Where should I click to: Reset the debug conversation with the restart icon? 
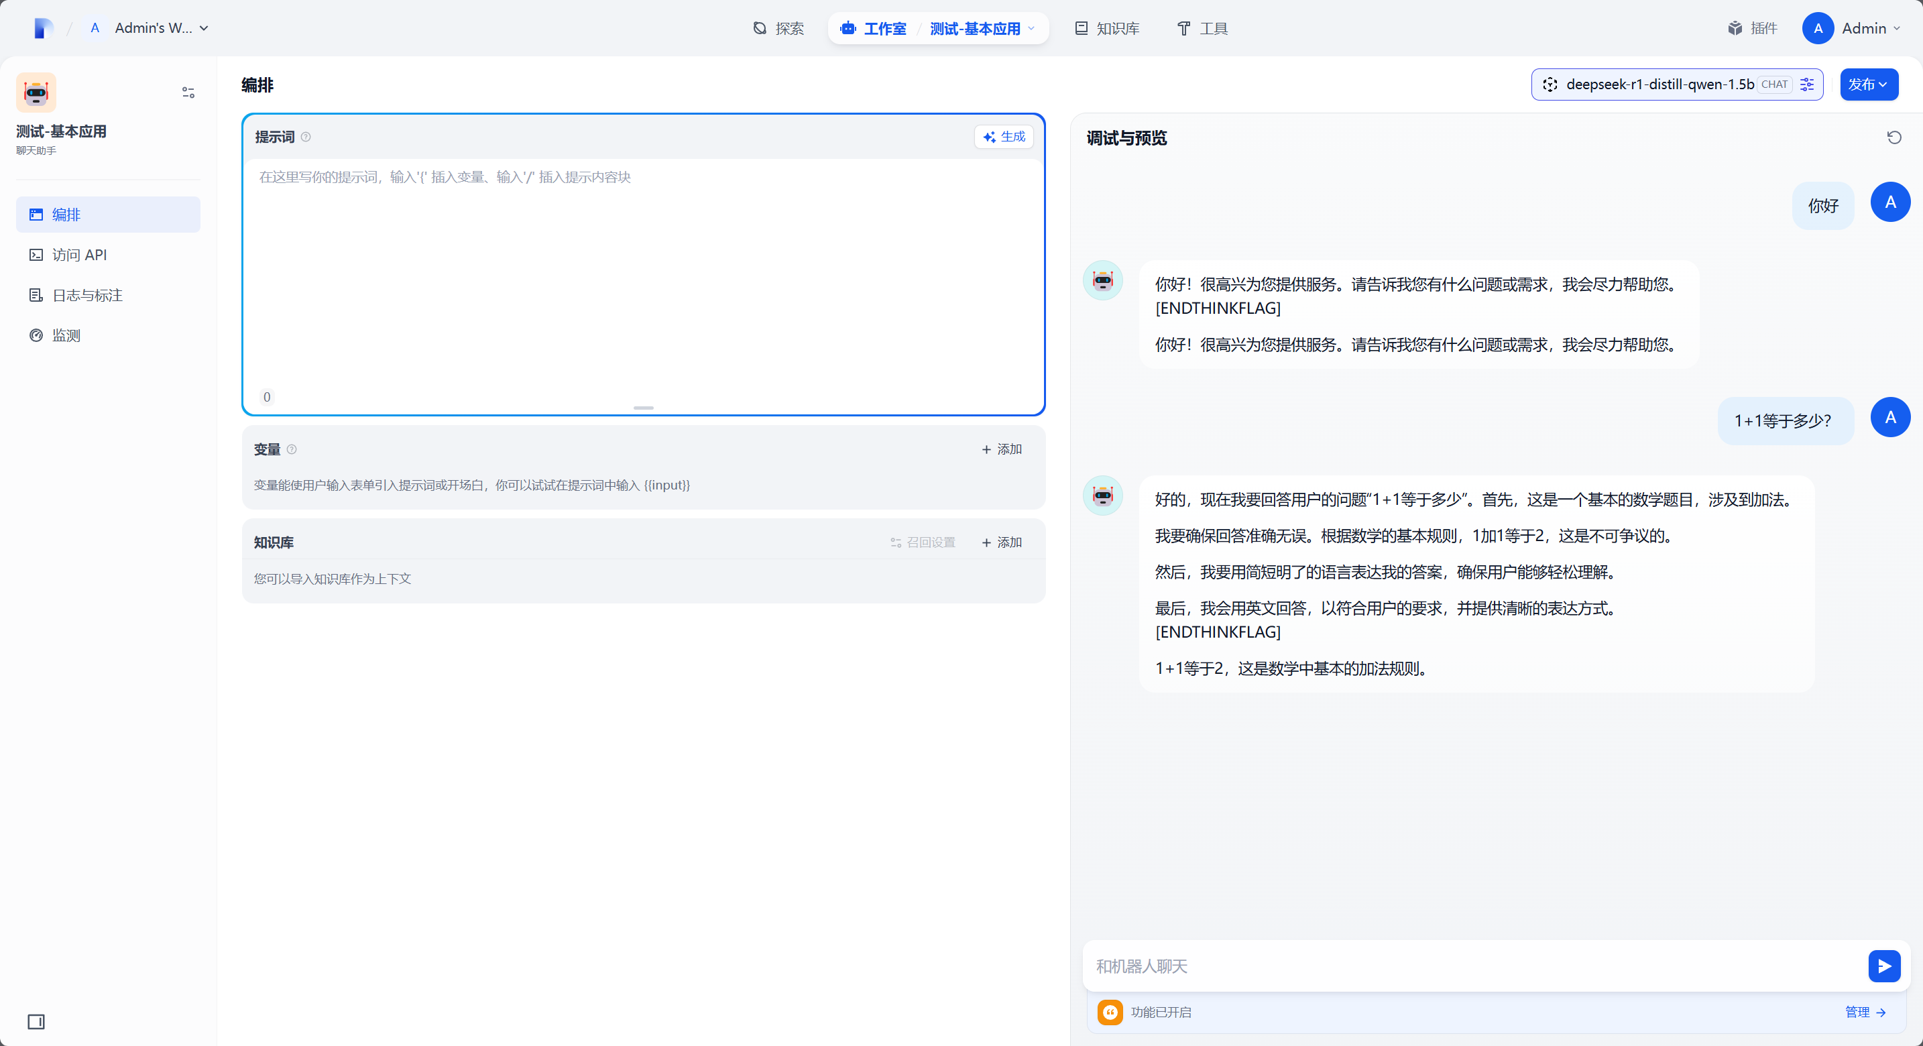[1894, 137]
